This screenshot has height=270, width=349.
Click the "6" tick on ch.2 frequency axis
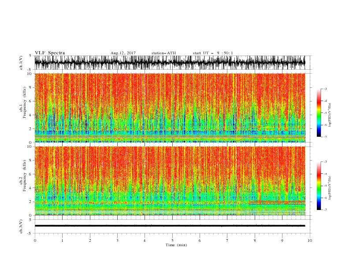(x=30, y=174)
